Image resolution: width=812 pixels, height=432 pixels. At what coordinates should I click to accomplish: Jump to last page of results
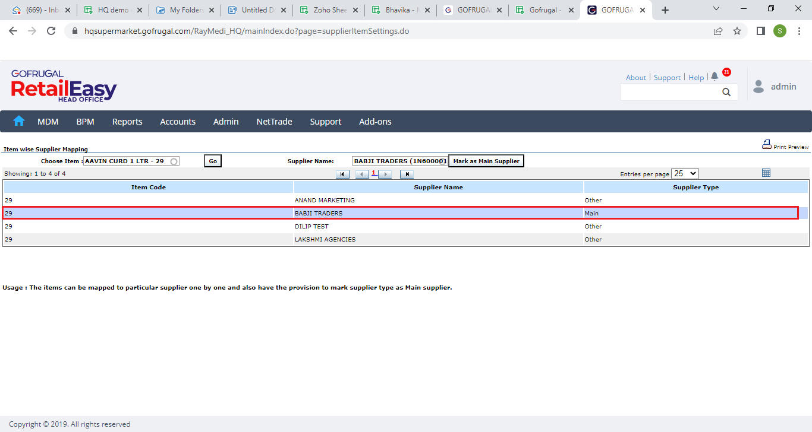(407, 174)
